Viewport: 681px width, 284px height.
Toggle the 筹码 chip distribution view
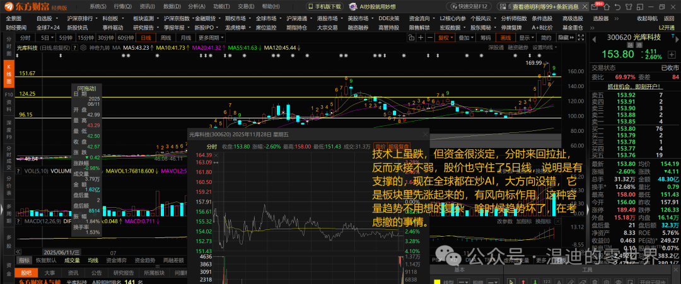(486, 38)
